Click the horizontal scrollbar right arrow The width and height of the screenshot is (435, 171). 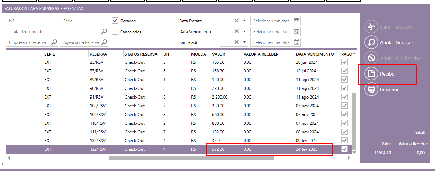pyautogui.click(x=348, y=158)
